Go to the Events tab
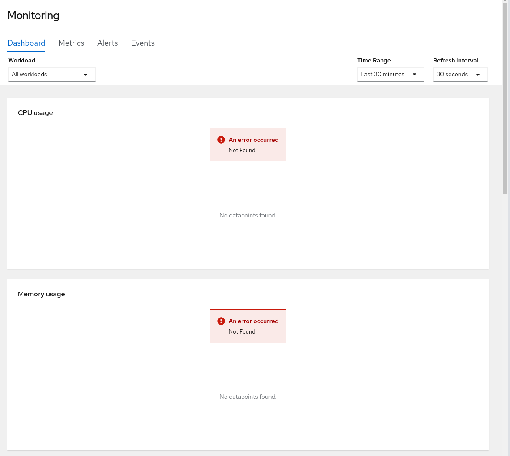 (142, 43)
